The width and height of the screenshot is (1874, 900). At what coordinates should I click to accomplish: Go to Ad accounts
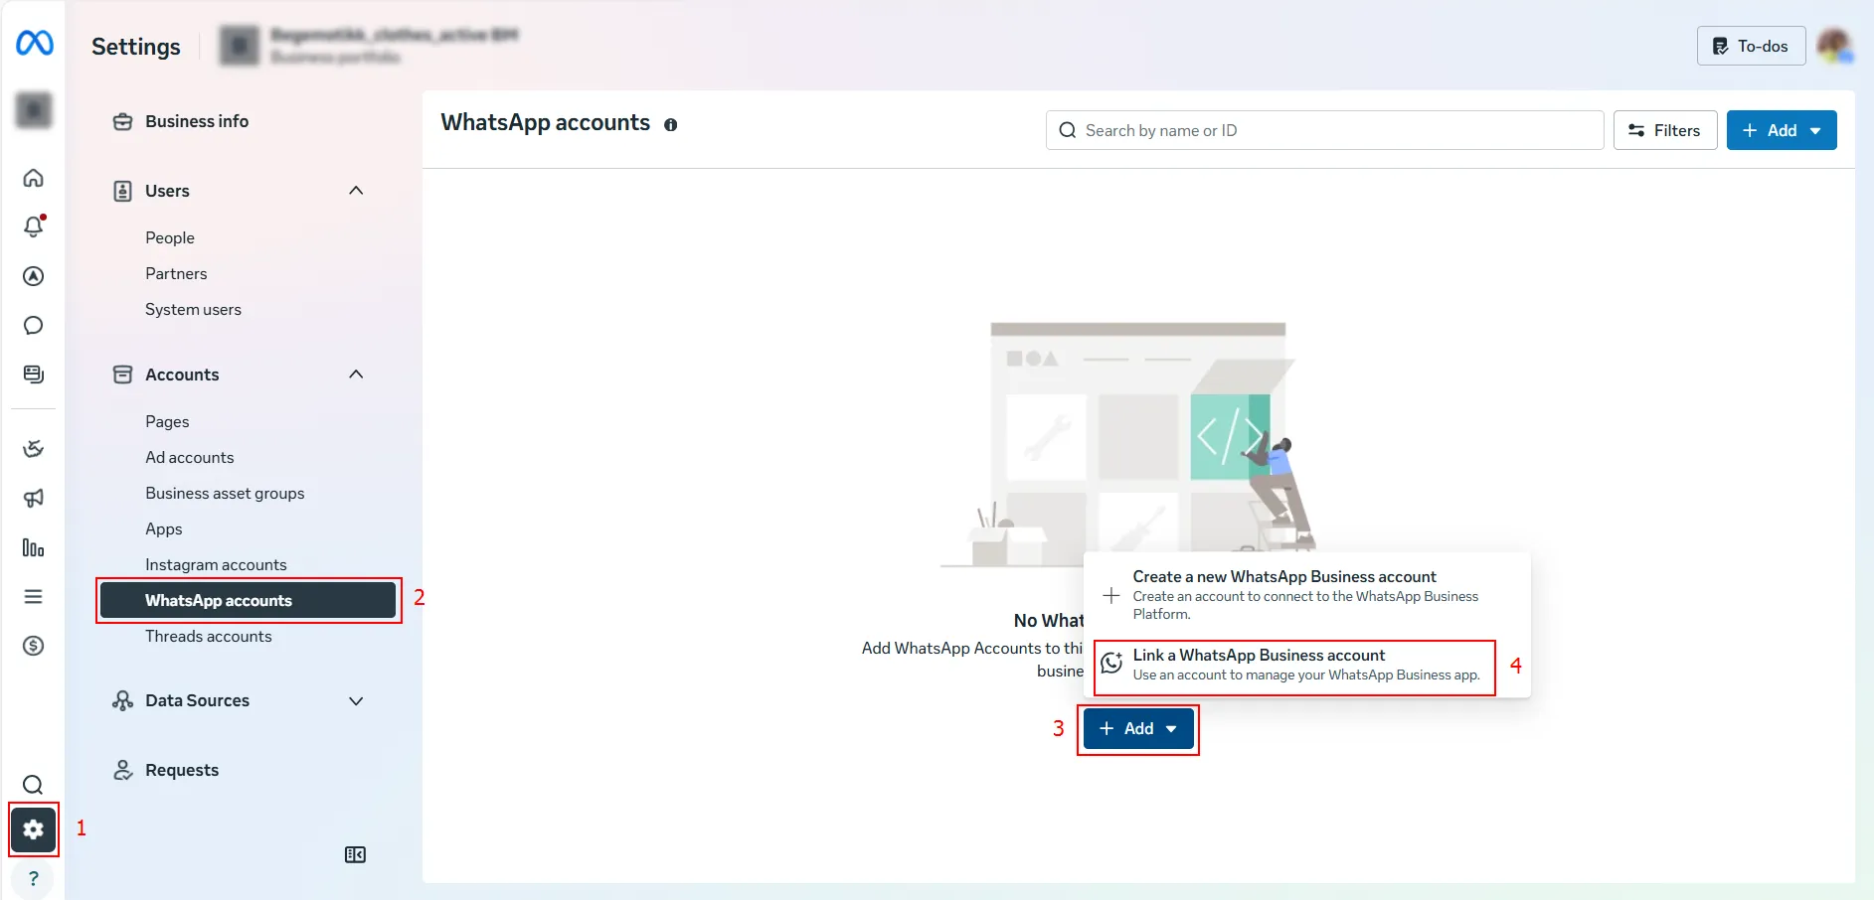190,458
